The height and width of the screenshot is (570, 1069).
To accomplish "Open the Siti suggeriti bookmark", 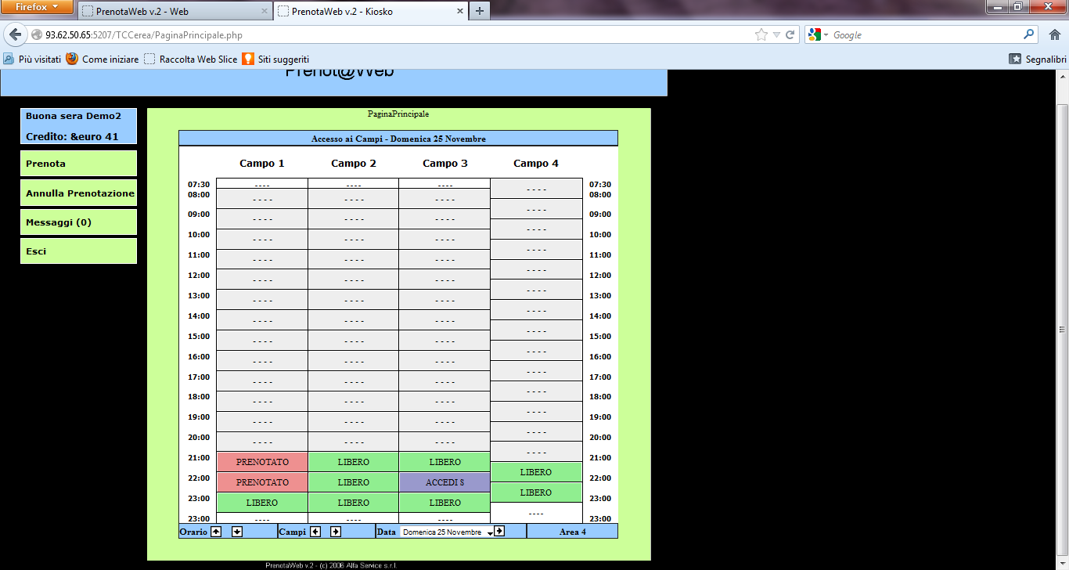I will [x=275, y=59].
